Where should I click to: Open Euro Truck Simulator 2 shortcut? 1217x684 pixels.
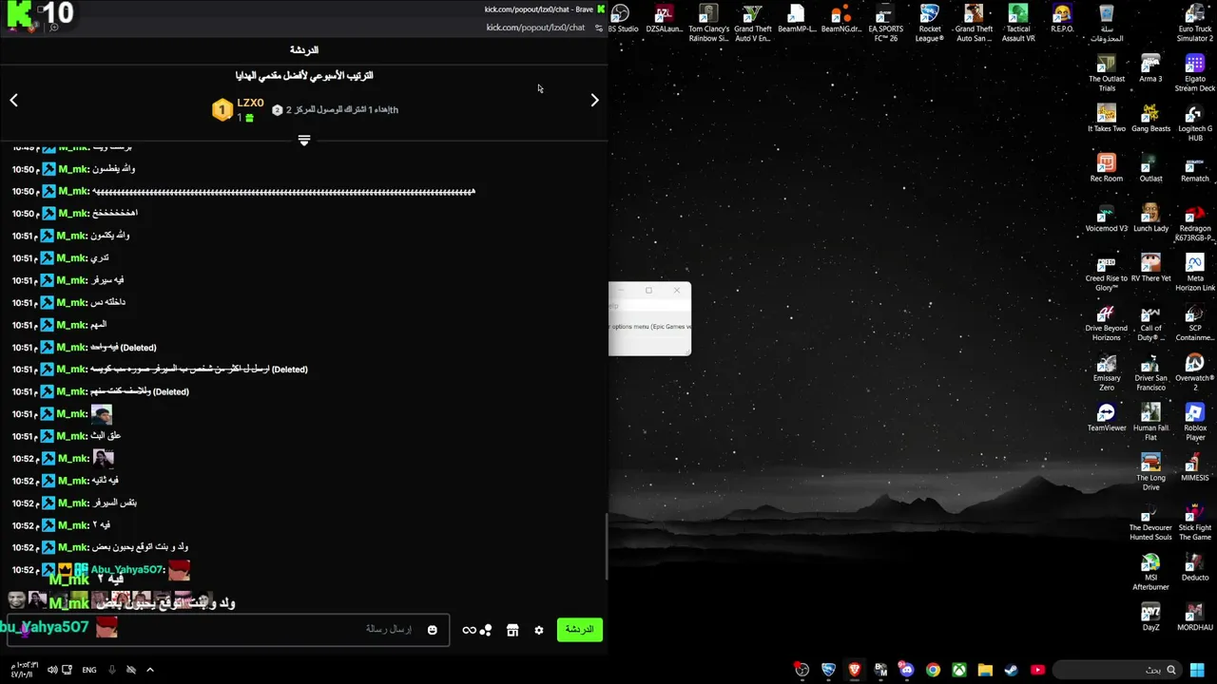(x=1194, y=23)
